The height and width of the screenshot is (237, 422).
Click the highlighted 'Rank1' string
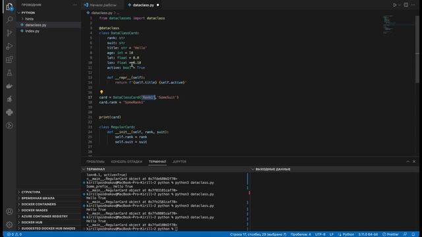point(148,97)
